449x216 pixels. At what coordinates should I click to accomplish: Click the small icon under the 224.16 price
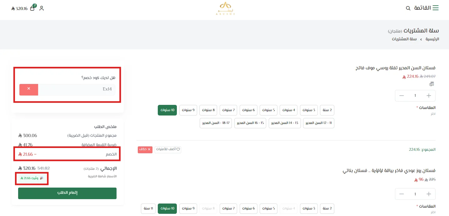432,84
